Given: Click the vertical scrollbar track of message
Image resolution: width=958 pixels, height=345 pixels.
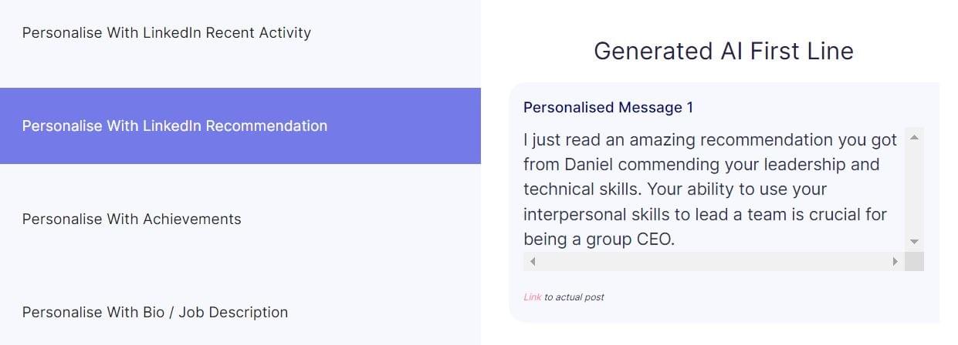Looking at the screenshot, I should tap(914, 189).
